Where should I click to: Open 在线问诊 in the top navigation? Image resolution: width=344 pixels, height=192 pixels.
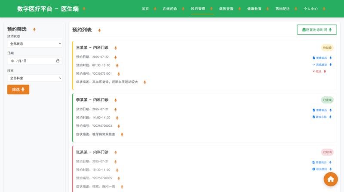click(170, 9)
